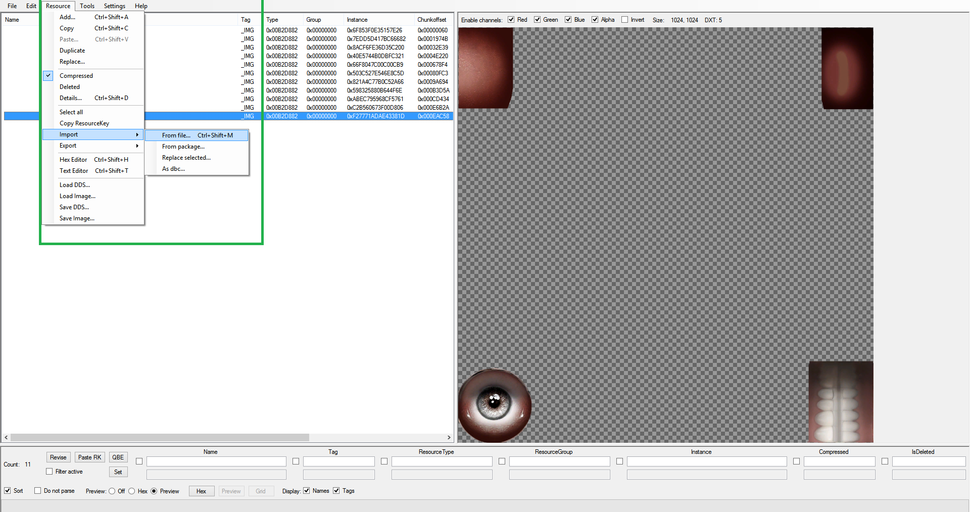Click the horizontal scrollbar's left arrow
Image resolution: width=970 pixels, height=512 pixels.
(6, 438)
